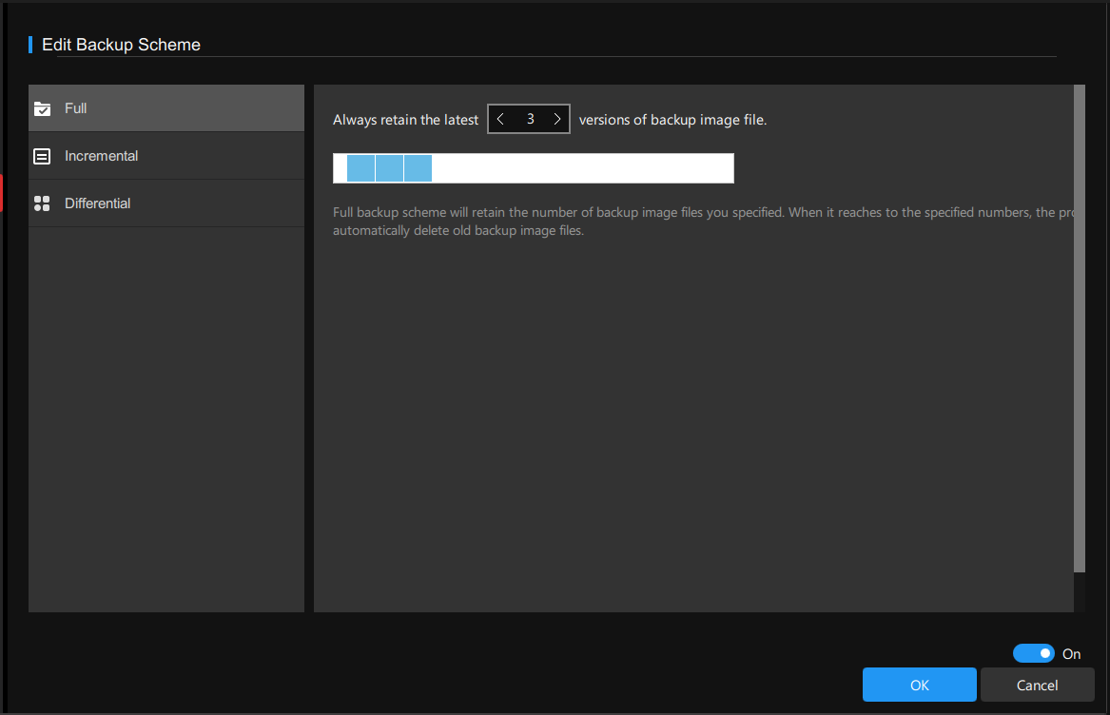The width and height of the screenshot is (1110, 715).
Task: Confirm the scheme with OK
Action: point(920,685)
